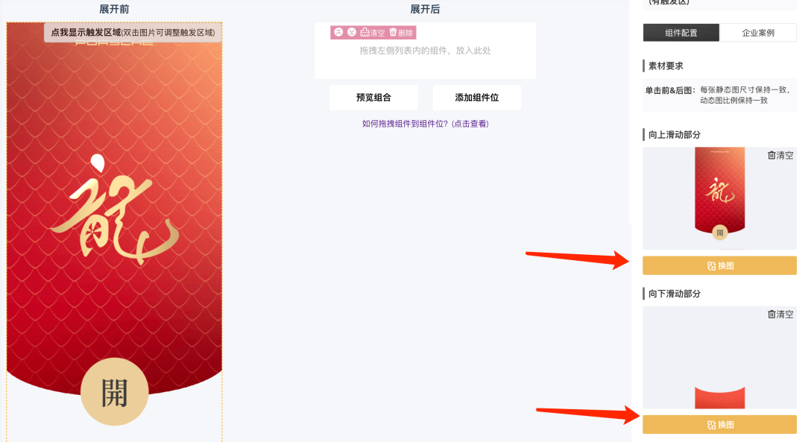Switch to the 组件配置 tab
805x442 pixels.
coord(681,33)
